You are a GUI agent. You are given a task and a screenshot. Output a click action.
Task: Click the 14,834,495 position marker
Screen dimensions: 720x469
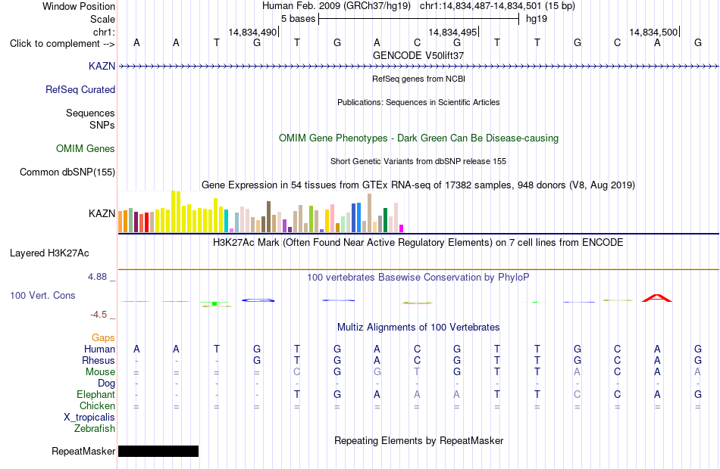[453, 32]
